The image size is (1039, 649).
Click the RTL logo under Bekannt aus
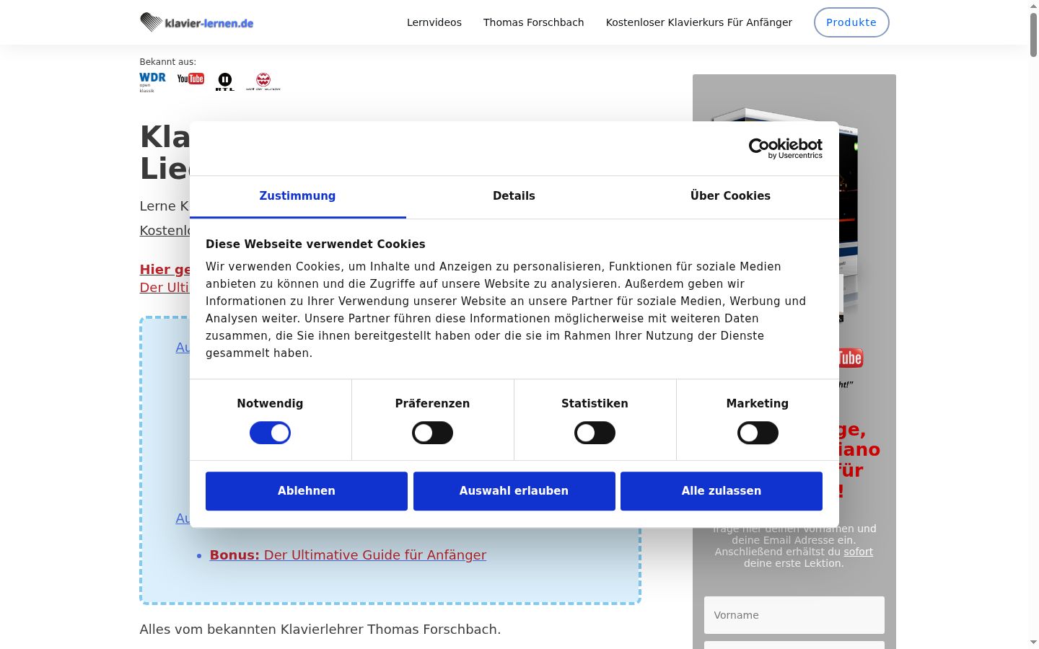pos(225,81)
